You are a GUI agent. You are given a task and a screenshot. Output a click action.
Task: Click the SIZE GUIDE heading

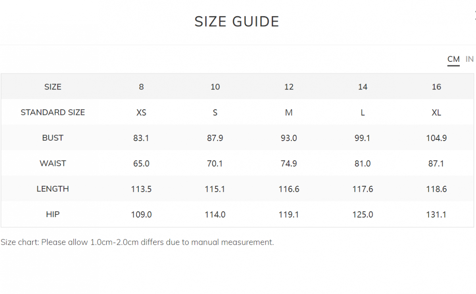pos(237,21)
